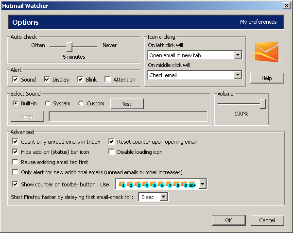
Task: Click the My preferences header text
Action: click(258, 22)
